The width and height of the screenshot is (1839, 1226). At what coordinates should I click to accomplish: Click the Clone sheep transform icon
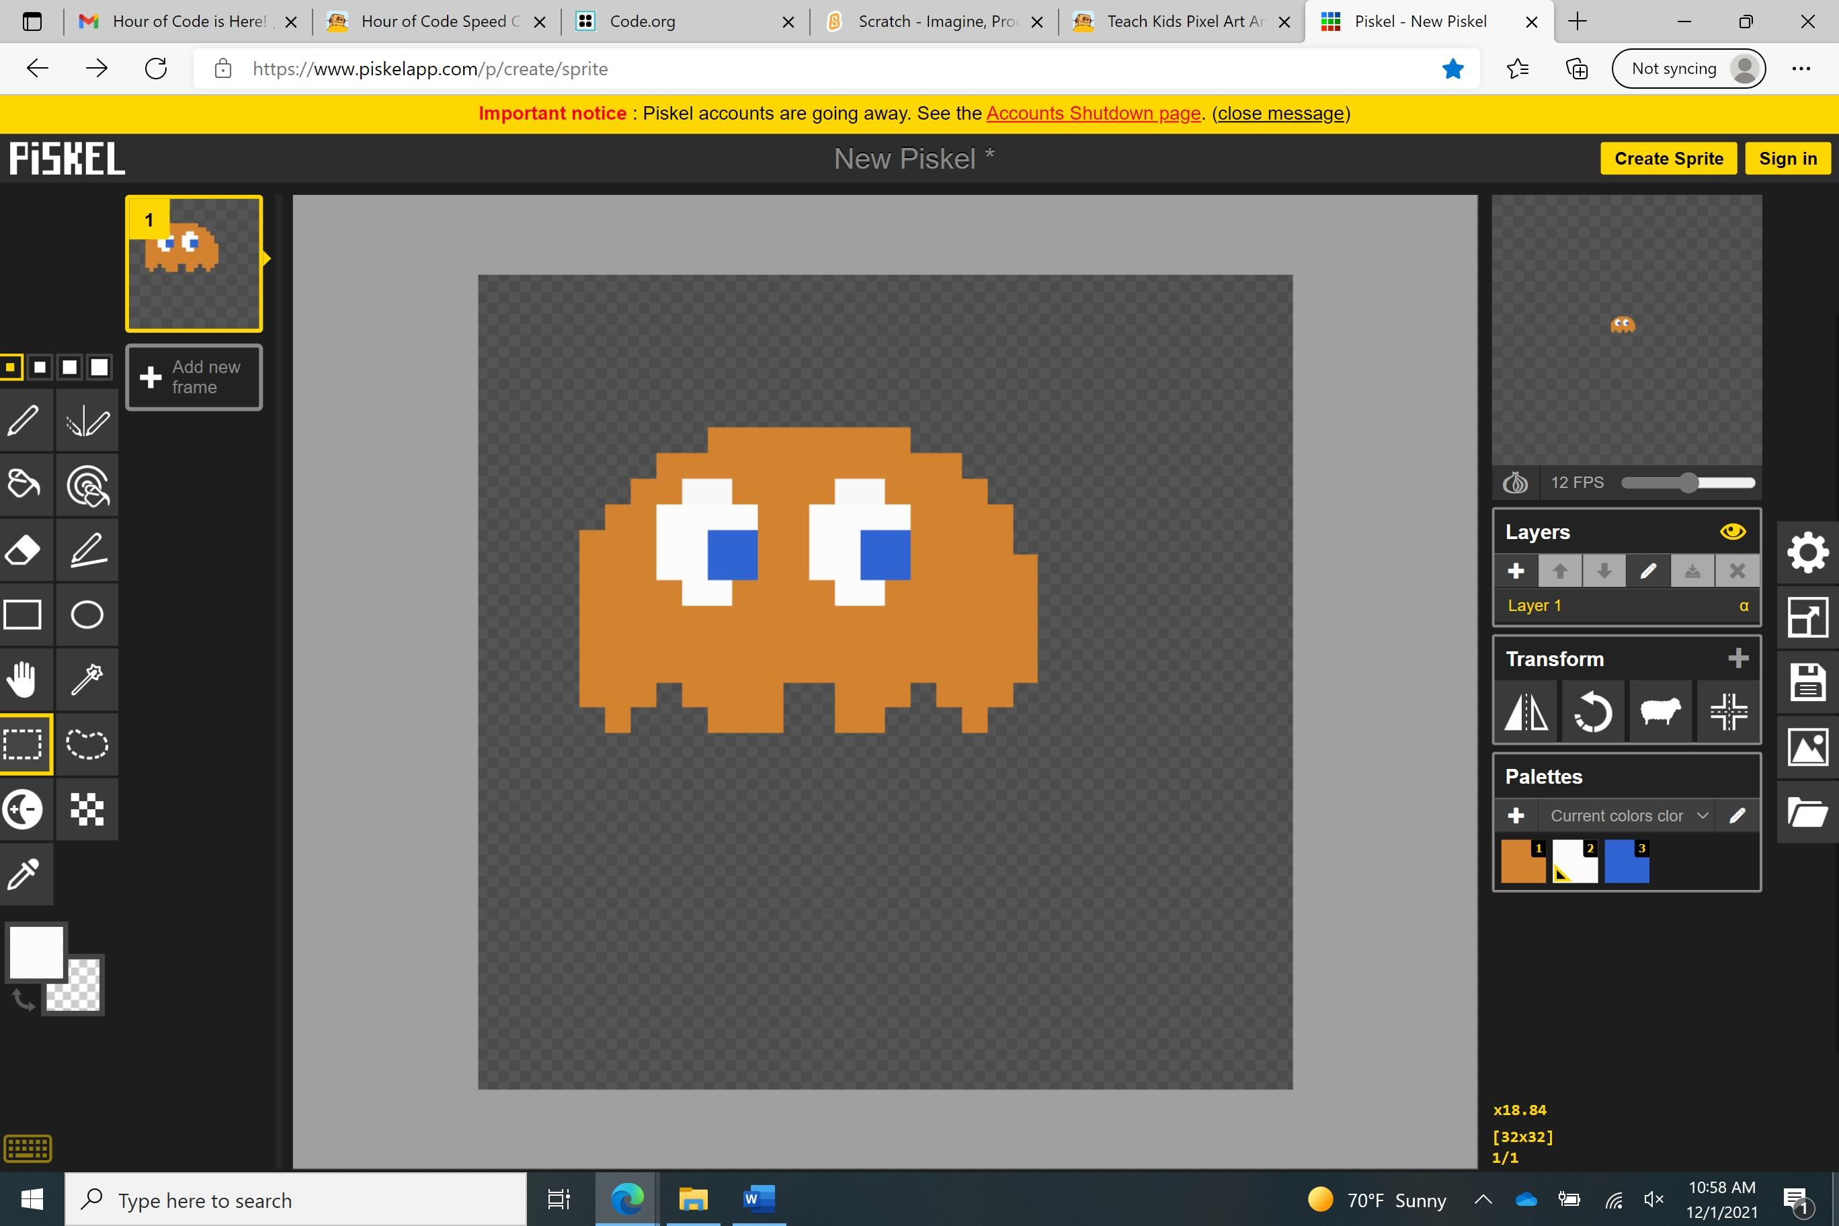(1661, 712)
